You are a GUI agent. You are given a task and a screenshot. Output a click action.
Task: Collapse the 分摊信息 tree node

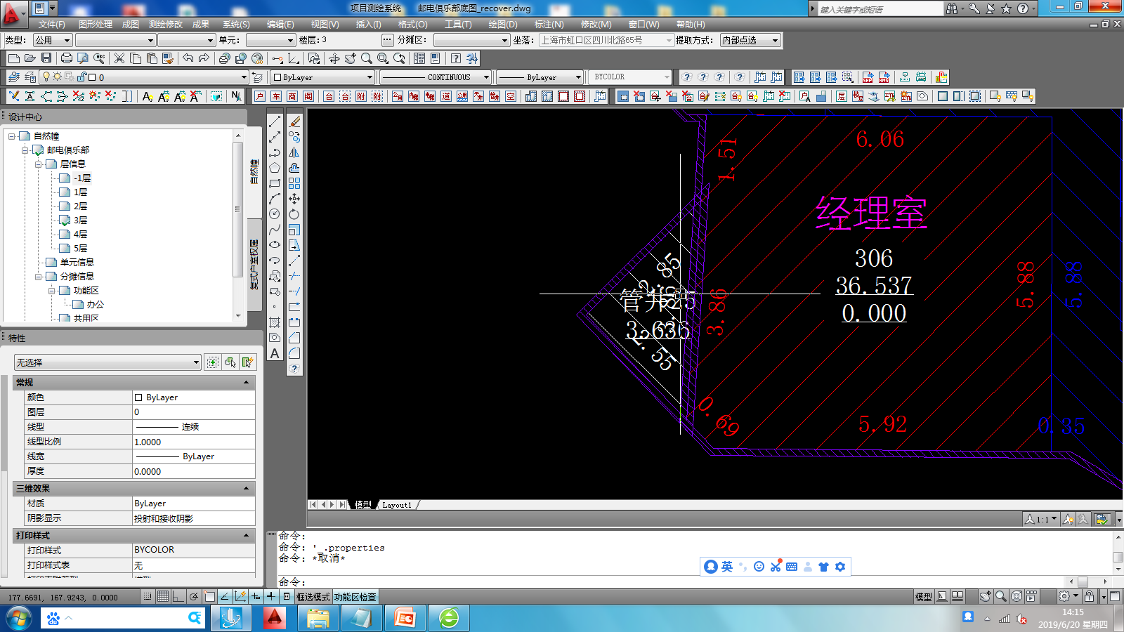coord(39,277)
